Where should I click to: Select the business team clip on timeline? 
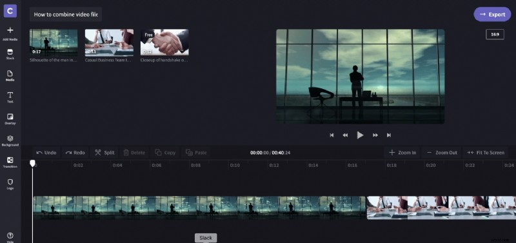pos(441,208)
